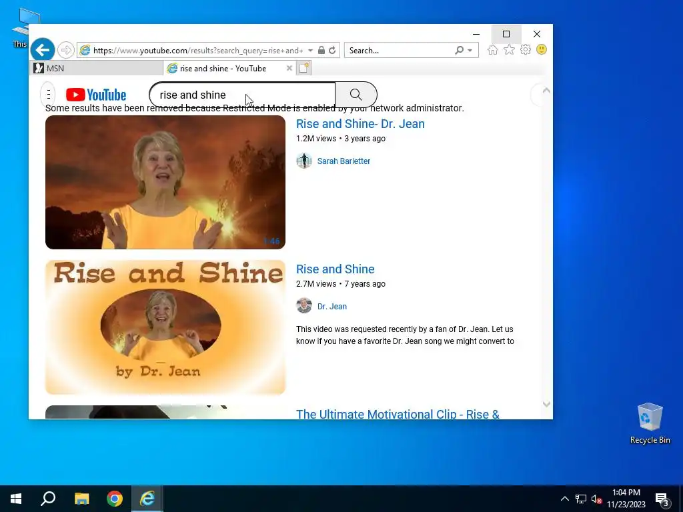Visit the Sarah Barletter channel link
Image resolution: width=683 pixels, height=512 pixels.
(344, 161)
